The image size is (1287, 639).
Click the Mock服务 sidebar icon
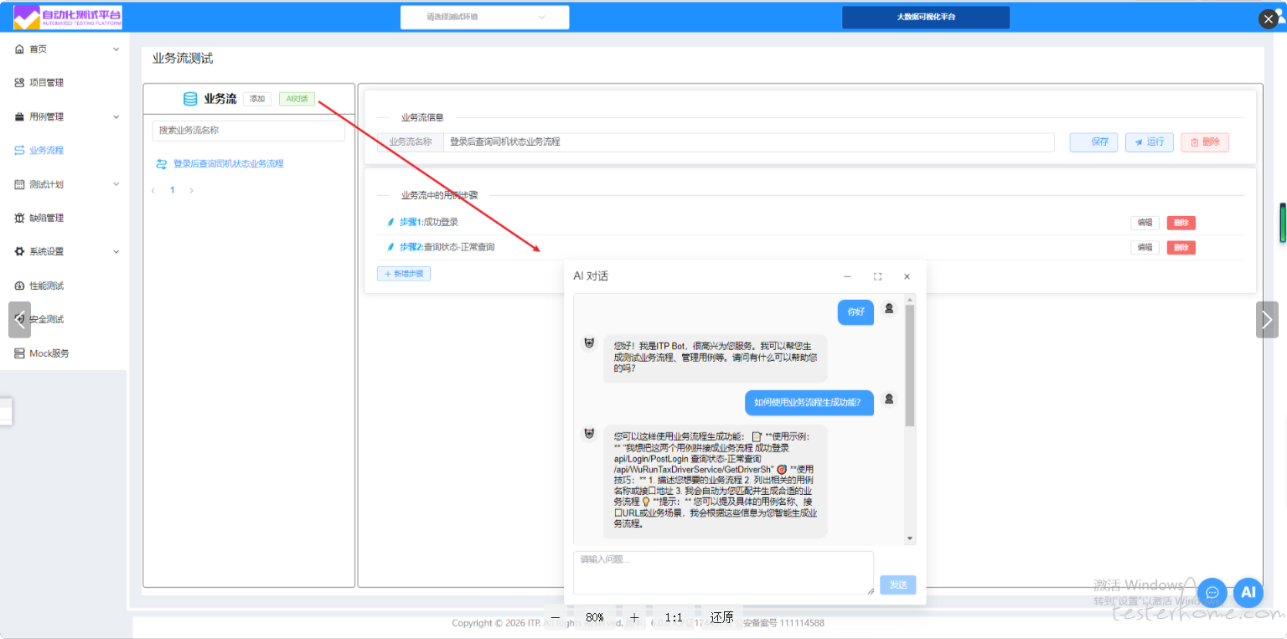pyautogui.click(x=19, y=353)
